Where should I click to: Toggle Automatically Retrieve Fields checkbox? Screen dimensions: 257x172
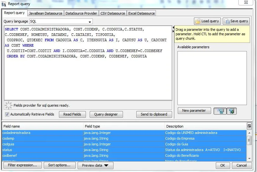(7, 114)
